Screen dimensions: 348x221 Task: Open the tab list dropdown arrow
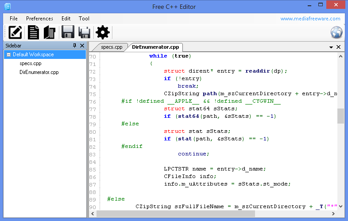click(x=331, y=47)
